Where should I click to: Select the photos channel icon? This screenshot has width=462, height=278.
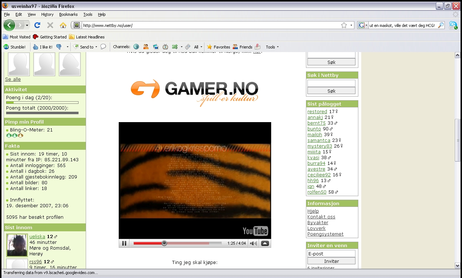pos(156,47)
